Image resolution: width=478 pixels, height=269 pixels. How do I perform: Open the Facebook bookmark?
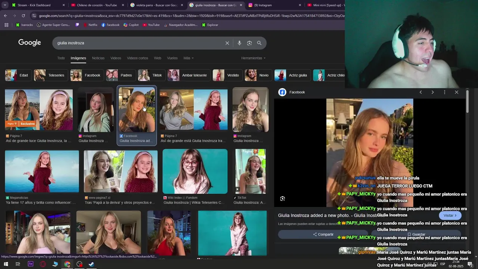tap(110, 25)
